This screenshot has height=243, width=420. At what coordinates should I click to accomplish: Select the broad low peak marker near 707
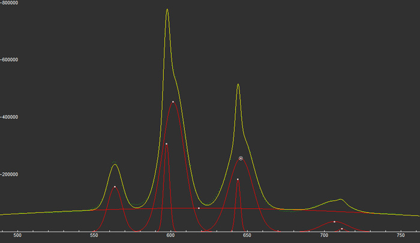coord(334,222)
